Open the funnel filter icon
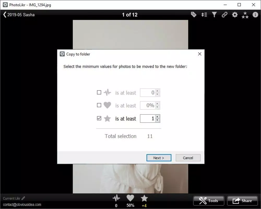This screenshot has width=261, height=209. click(214, 15)
